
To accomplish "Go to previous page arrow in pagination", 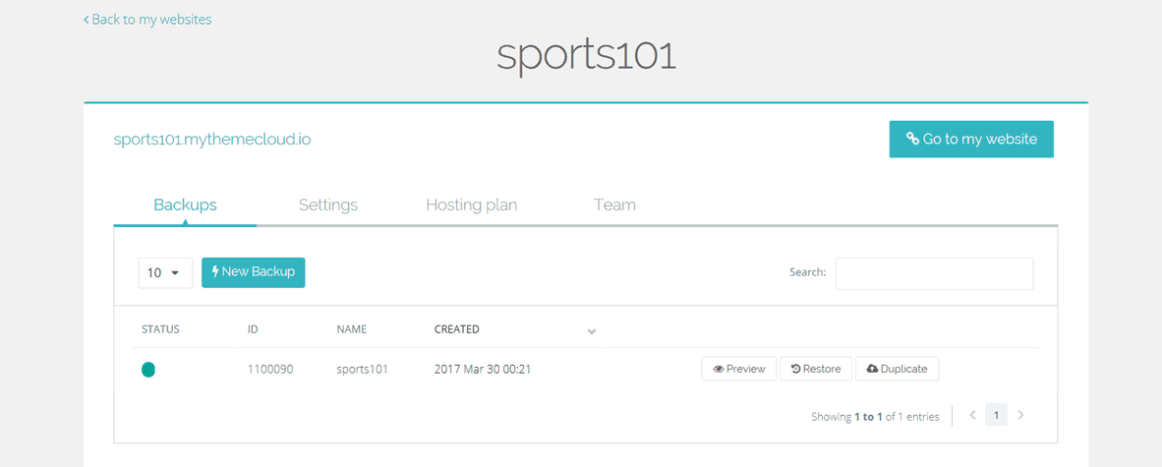I will pyautogui.click(x=973, y=415).
